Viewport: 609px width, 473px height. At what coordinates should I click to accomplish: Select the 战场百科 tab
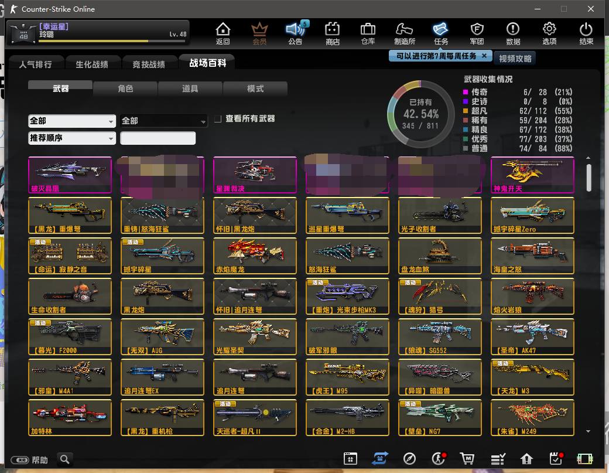tap(207, 63)
